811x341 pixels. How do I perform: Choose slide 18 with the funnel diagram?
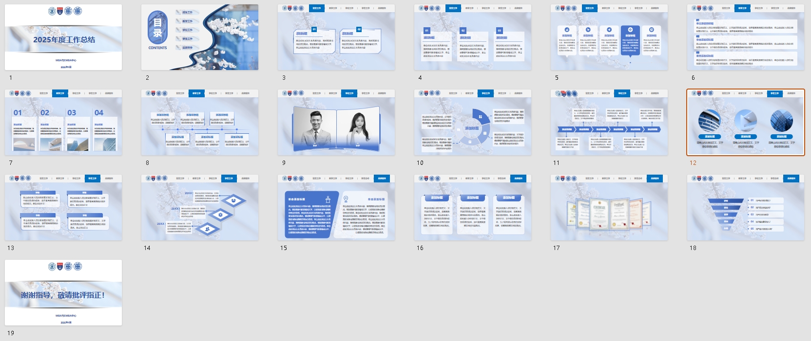[746, 208]
